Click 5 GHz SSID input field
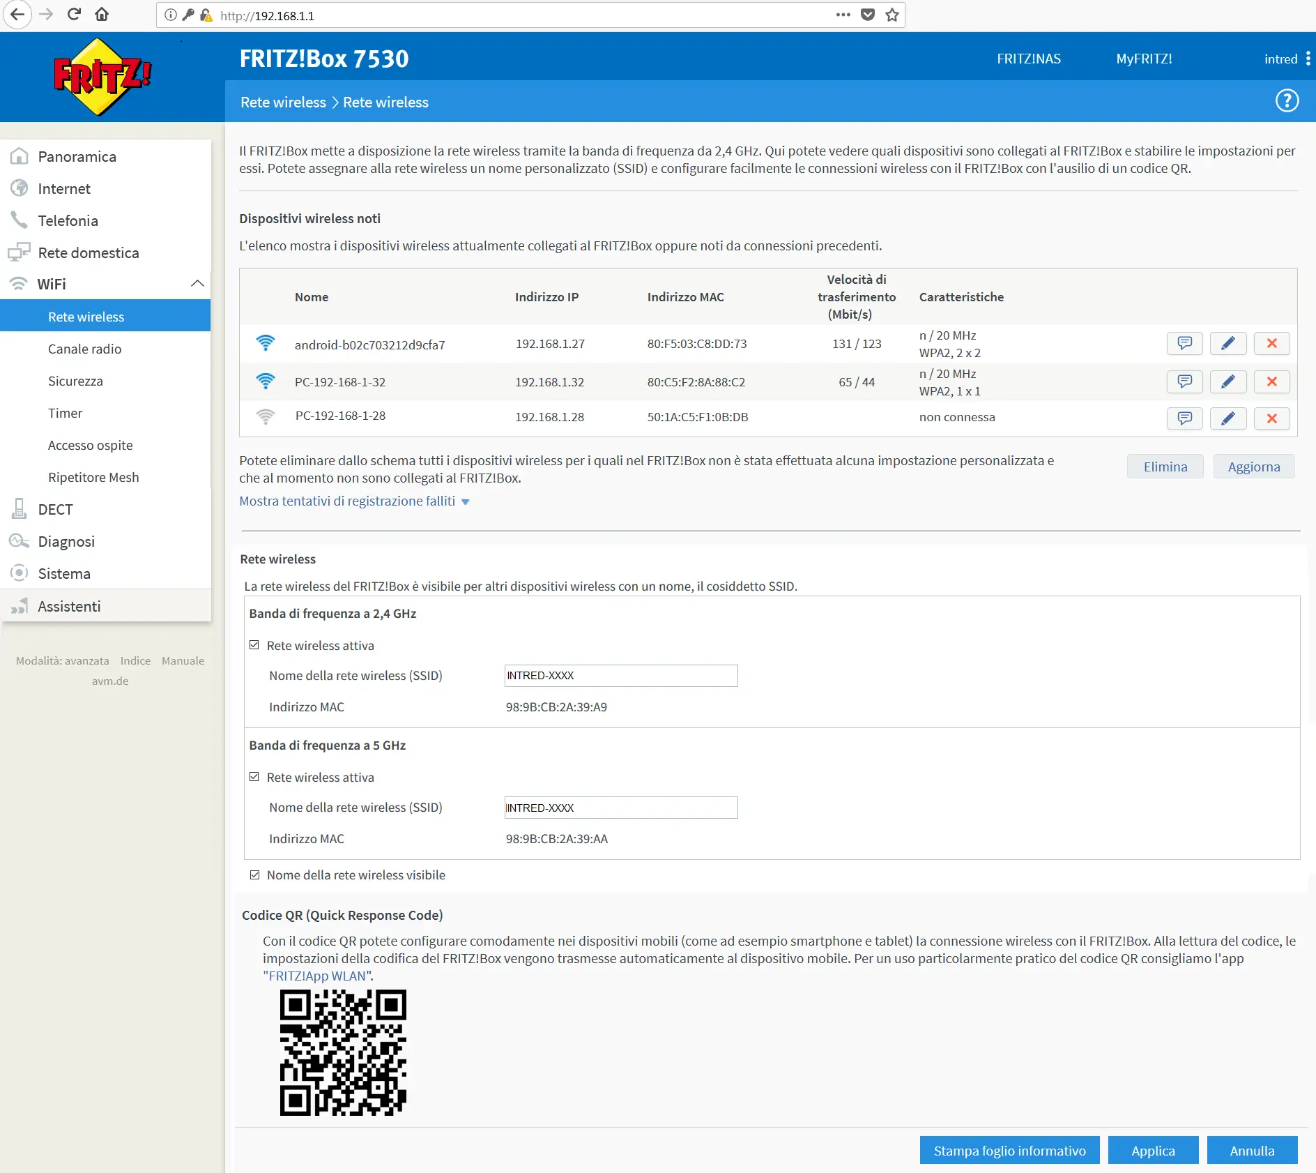This screenshot has width=1316, height=1173. point(620,807)
